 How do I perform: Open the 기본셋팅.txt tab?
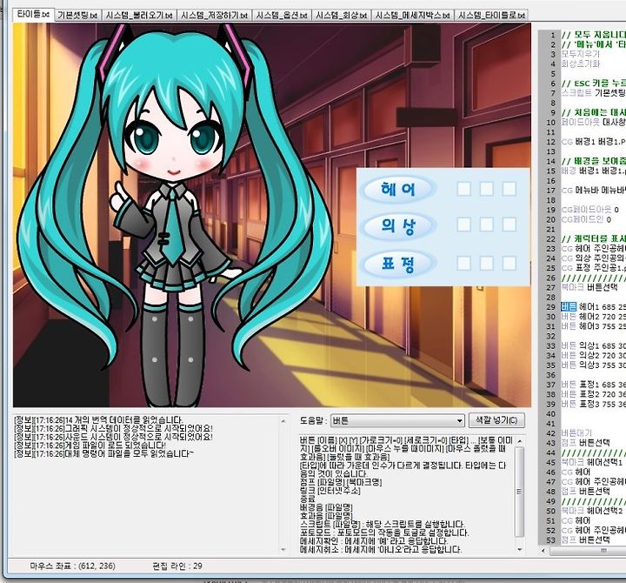[77, 15]
